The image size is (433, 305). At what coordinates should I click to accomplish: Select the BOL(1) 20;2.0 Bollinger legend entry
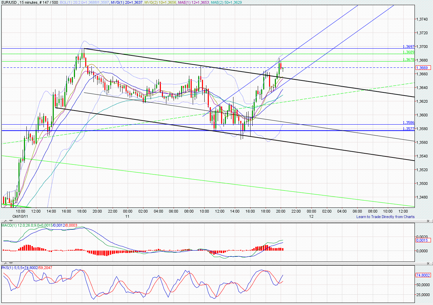84,2
